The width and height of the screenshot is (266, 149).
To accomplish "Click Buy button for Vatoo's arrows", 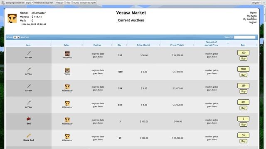I will 244,75.
